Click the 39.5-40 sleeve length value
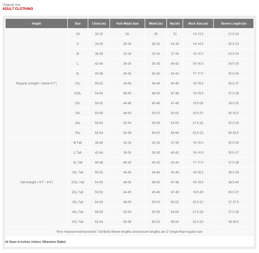Viewport: 259px width, 253px height. (233, 182)
